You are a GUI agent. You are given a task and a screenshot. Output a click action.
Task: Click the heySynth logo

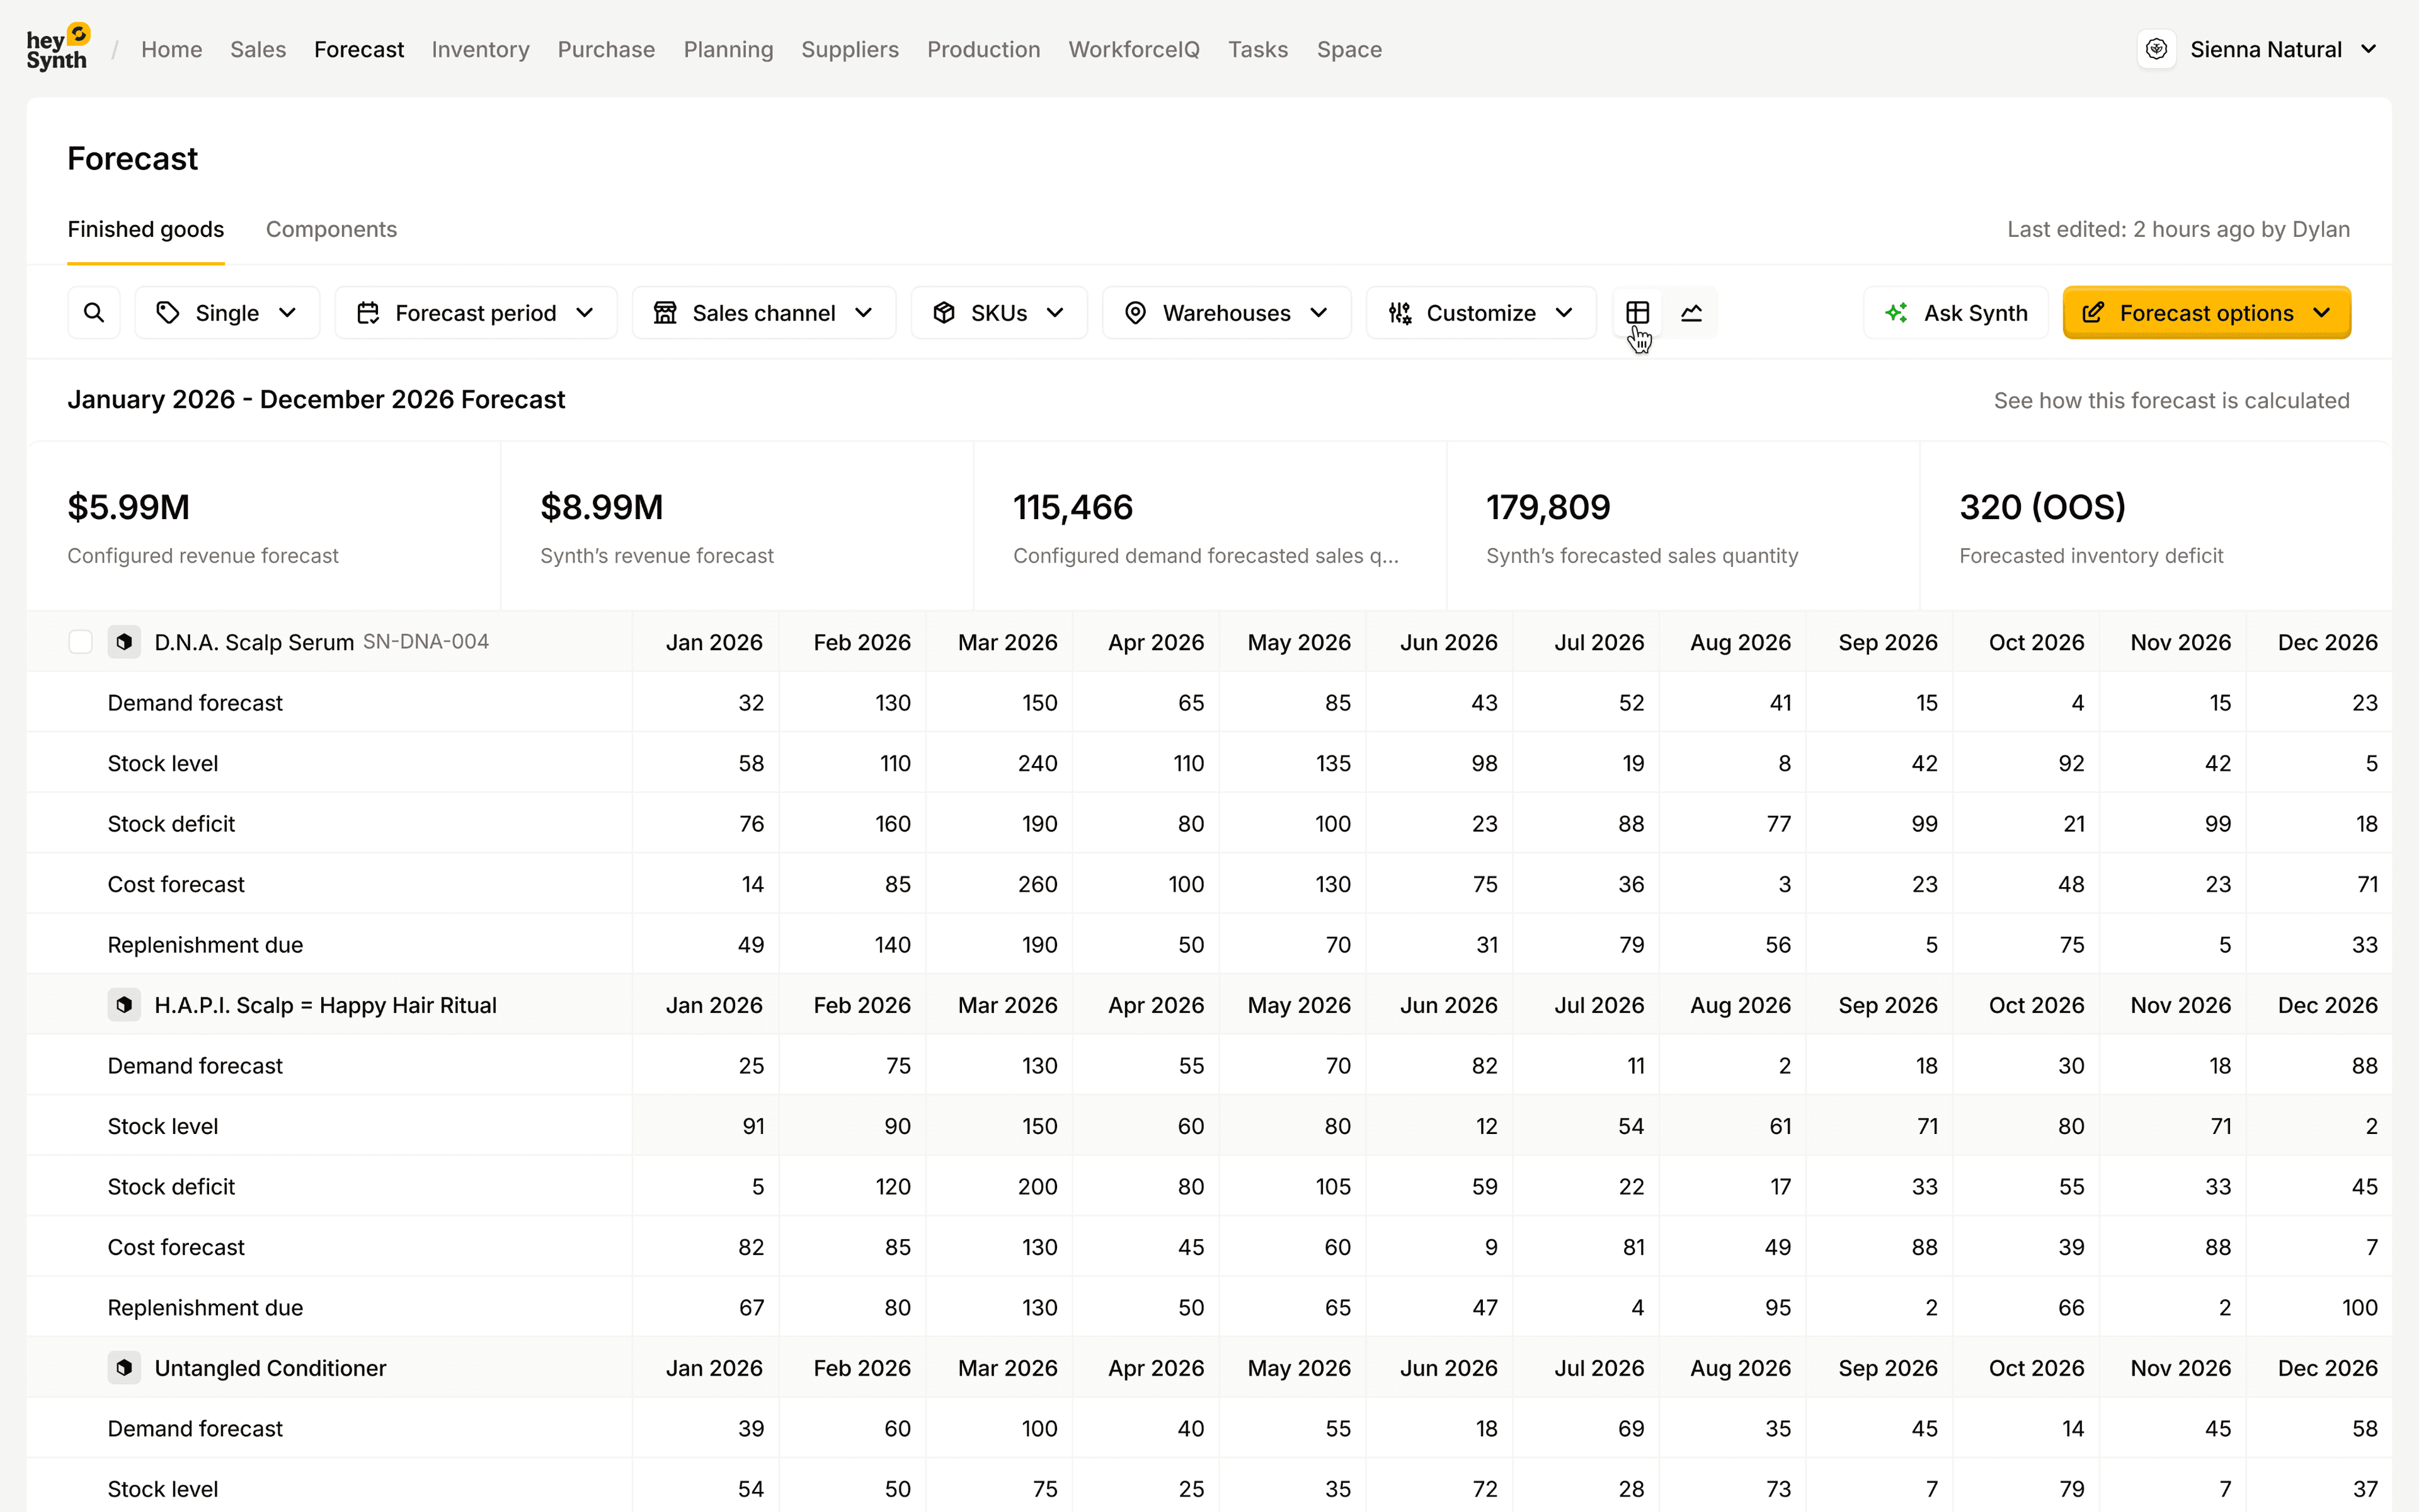[58, 48]
